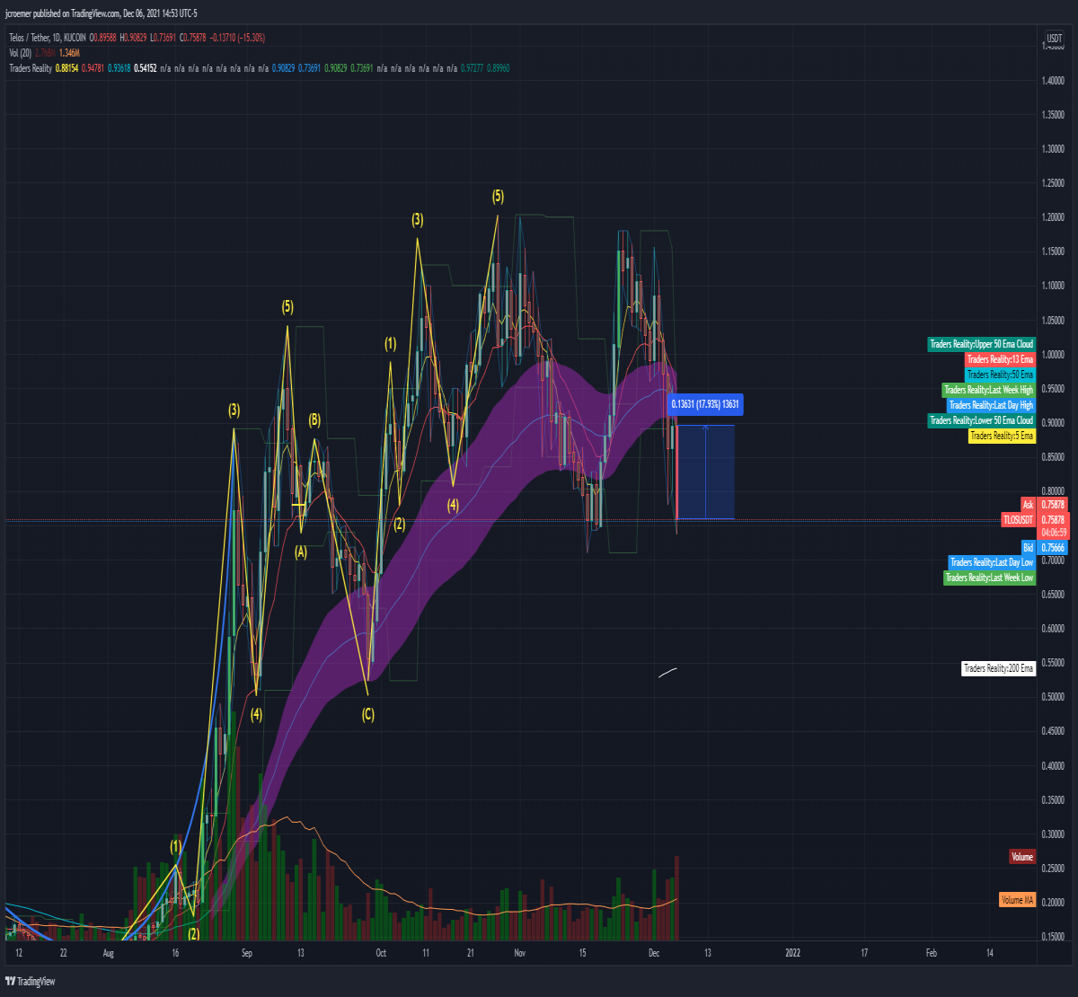
Task: Click the Last Week High label
Action: click(x=988, y=390)
